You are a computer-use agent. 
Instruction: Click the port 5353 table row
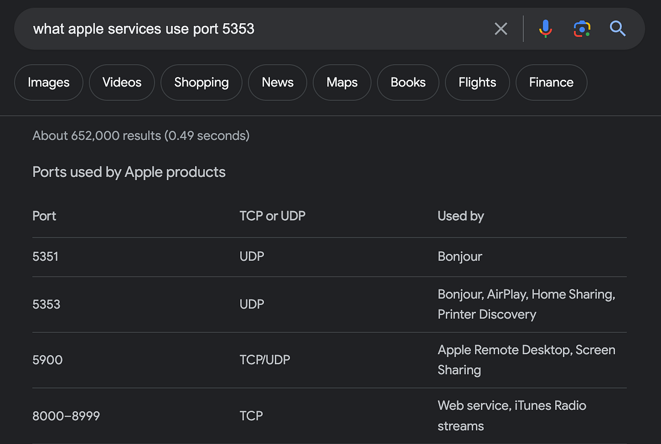tap(46, 304)
